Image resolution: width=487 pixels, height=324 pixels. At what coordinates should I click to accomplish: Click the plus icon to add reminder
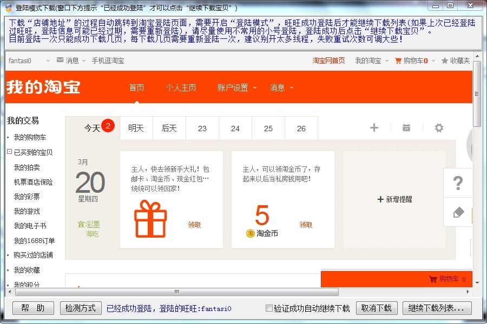(374, 128)
